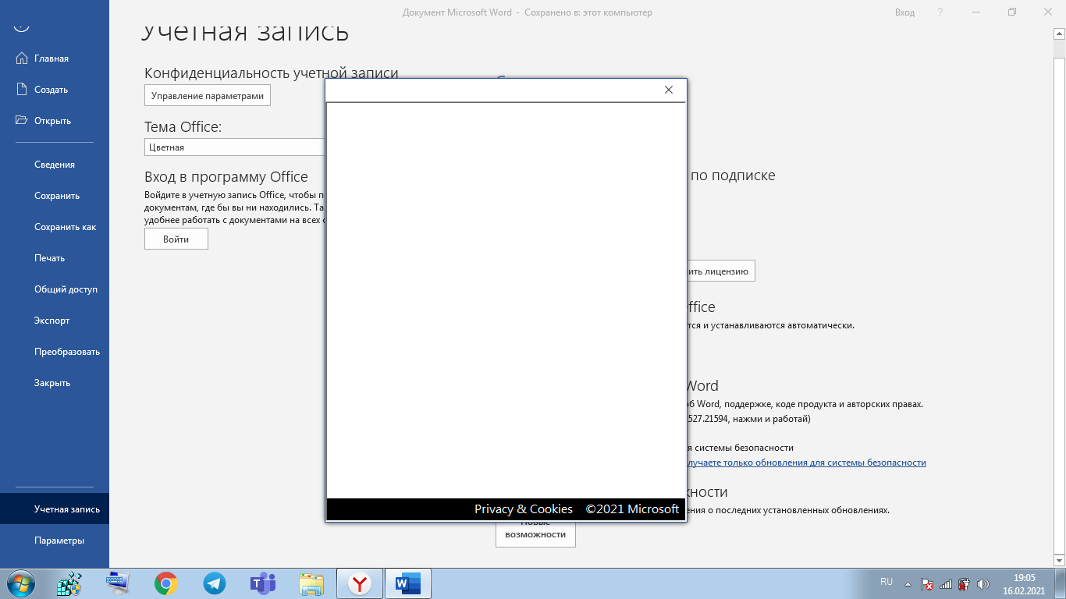This screenshot has height=599, width=1066.
Task: Click the Создать new document icon
Action: (22, 90)
